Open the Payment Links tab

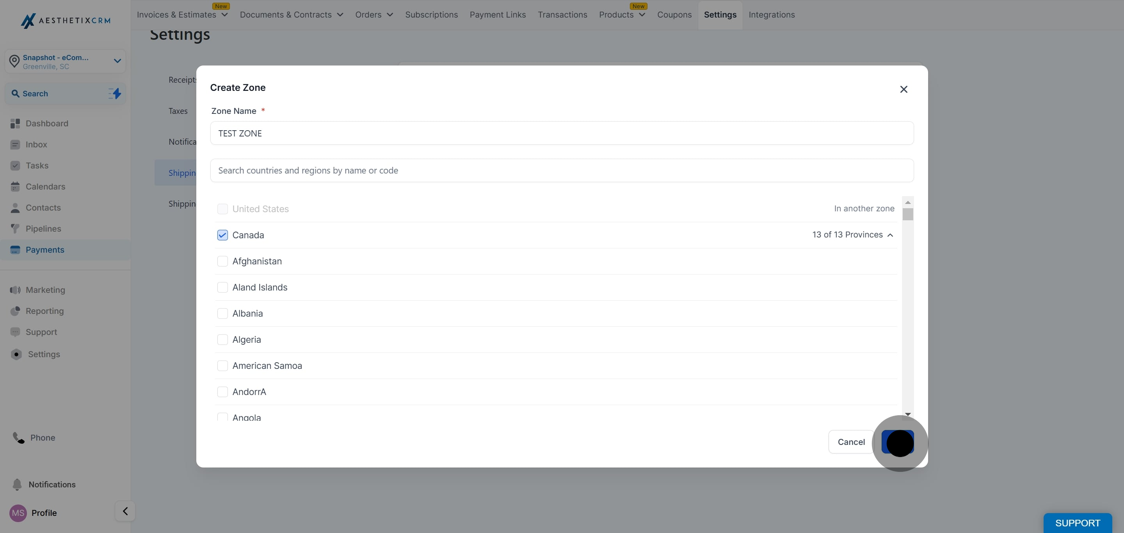click(x=498, y=15)
